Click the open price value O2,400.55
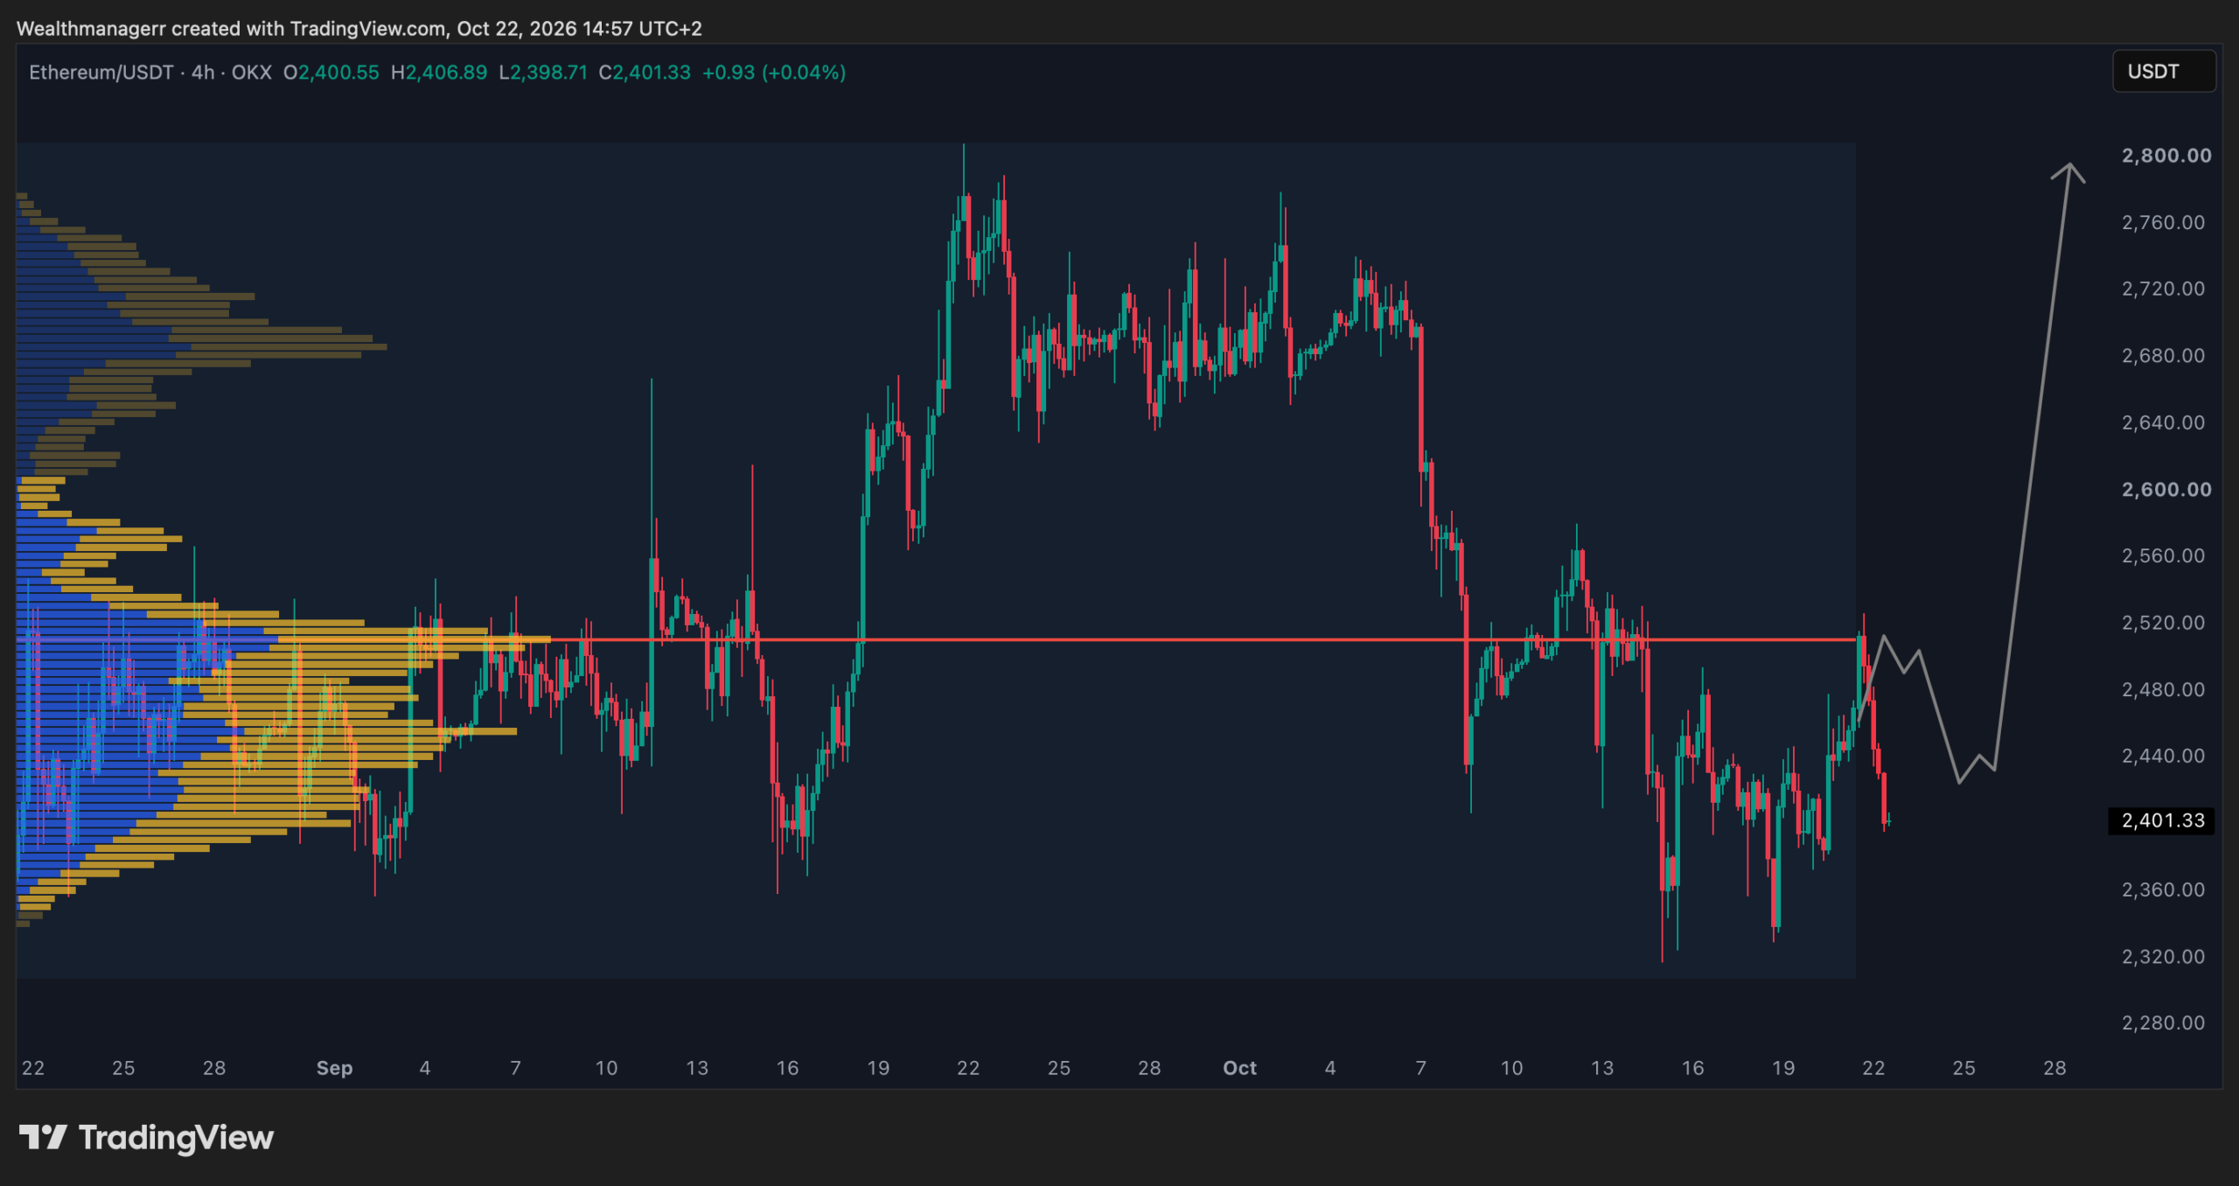Viewport: 2239px width, 1186px height. click(x=331, y=73)
